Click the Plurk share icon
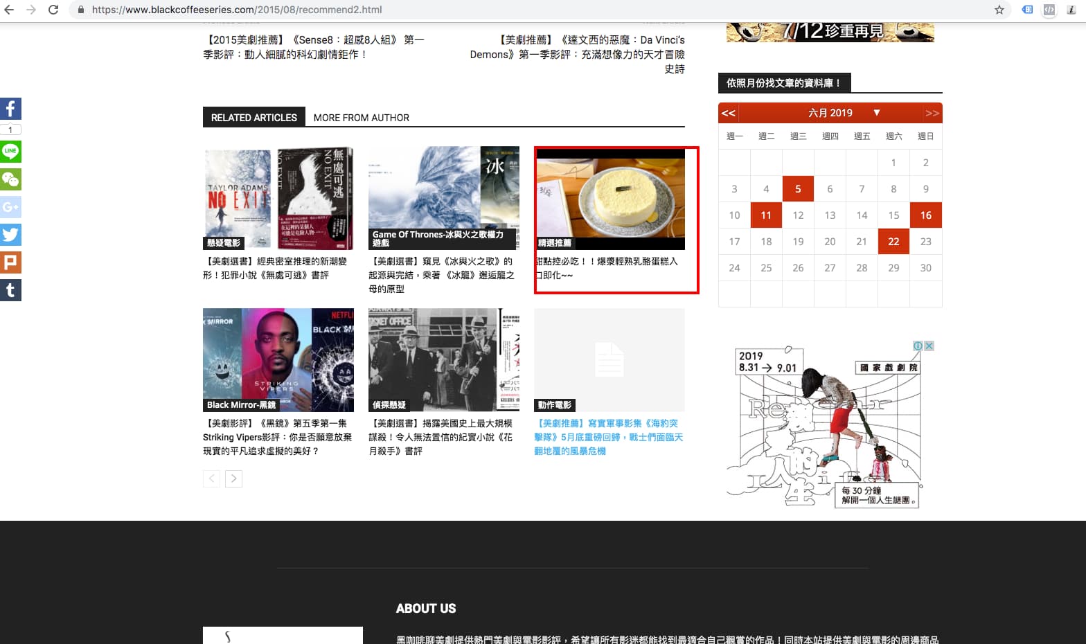The image size is (1086, 644). coord(10,262)
